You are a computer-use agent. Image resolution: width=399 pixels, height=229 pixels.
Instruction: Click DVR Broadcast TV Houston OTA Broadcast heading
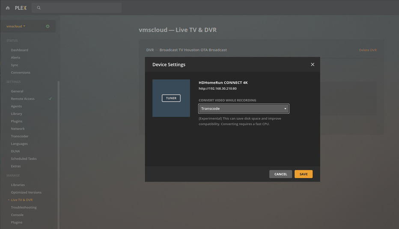coord(187,50)
